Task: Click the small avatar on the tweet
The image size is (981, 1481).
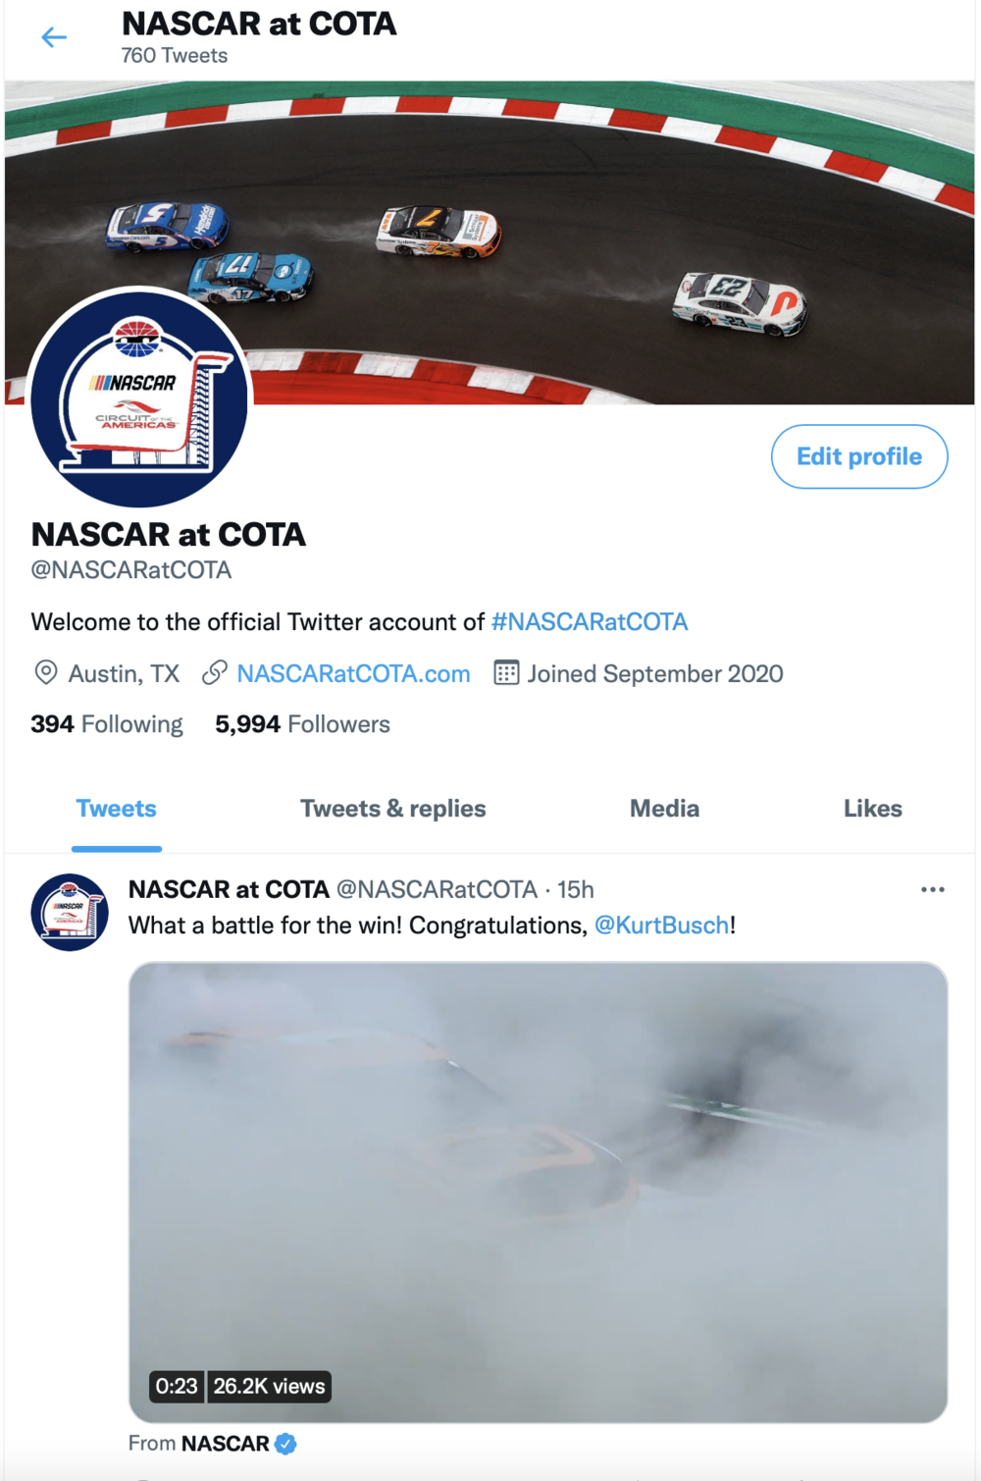Action: [x=70, y=912]
